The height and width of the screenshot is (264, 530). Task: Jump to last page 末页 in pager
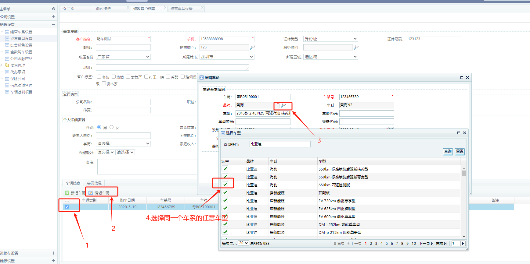(441, 243)
